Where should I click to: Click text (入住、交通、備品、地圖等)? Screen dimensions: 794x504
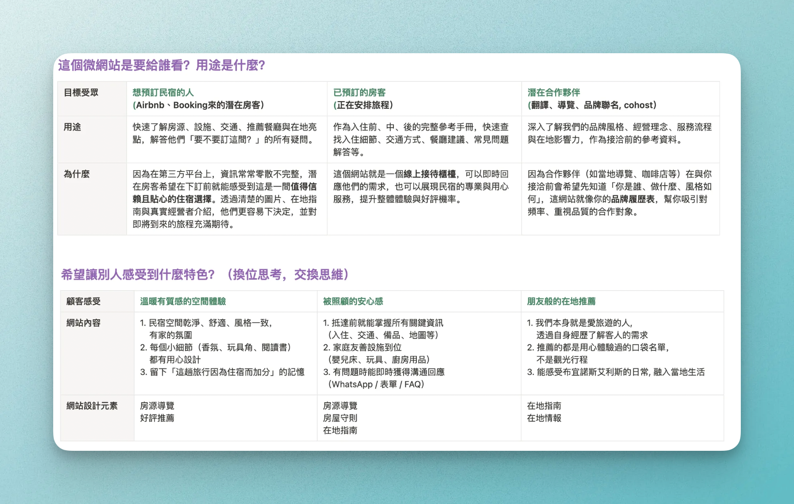point(383,335)
